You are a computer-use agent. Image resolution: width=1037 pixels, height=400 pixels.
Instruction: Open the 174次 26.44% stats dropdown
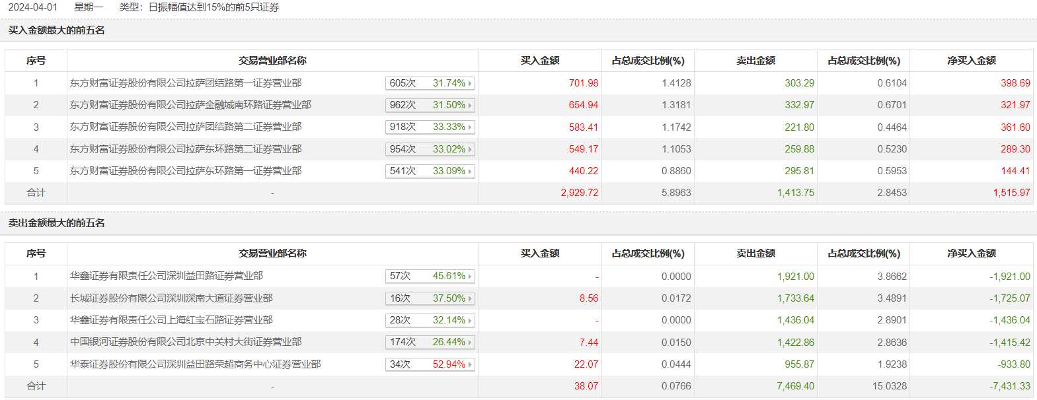click(430, 342)
